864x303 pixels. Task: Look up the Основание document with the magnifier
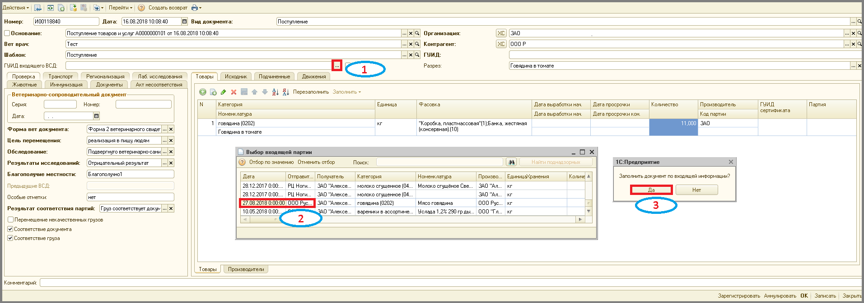point(417,33)
